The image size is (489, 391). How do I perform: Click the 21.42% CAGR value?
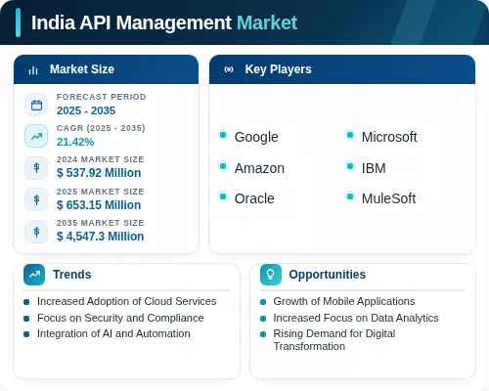pyautogui.click(x=75, y=142)
